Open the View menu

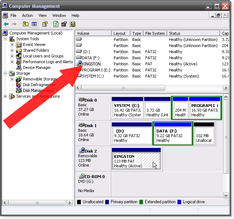[42, 15]
